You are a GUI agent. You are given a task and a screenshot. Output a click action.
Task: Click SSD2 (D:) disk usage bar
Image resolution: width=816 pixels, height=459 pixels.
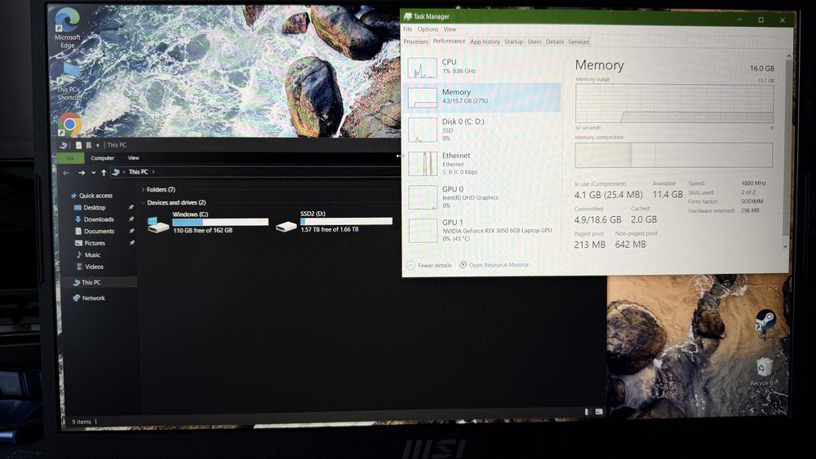pyautogui.click(x=346, y=221)
